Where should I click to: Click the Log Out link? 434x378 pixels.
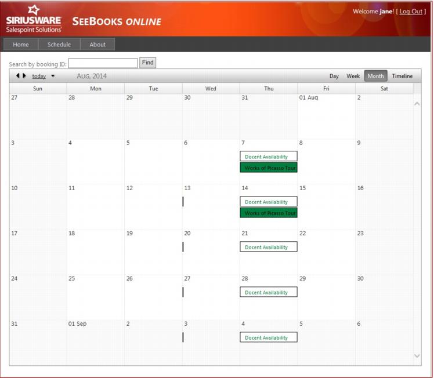411,12
